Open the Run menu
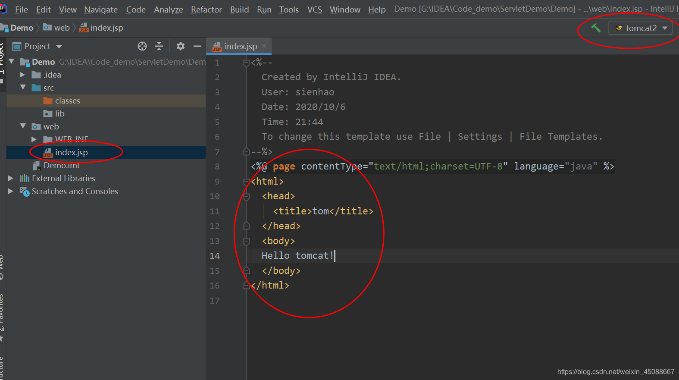This screenshot has height=380, width=679. pos(264,9)
